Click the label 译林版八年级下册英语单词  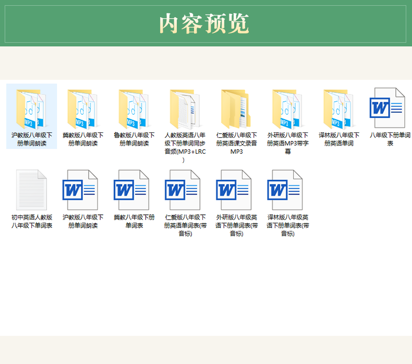[x=339, y=139]
